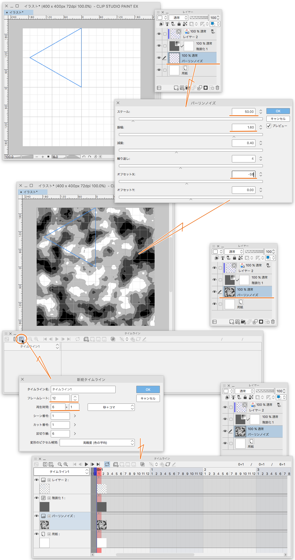Click the フレームレート stepper arrows
Screen dimensions: 295x560
point(75,398)
